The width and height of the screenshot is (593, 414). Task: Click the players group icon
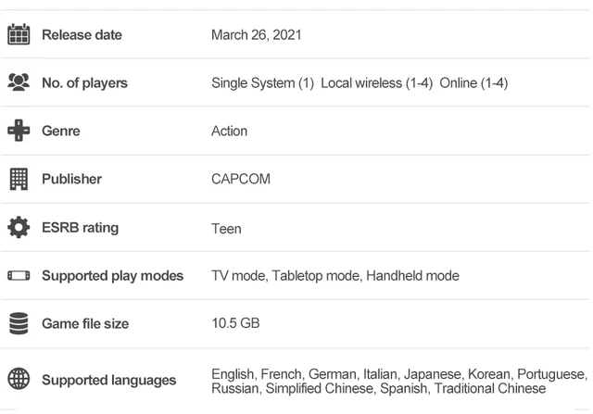click(x=19, y=82)
